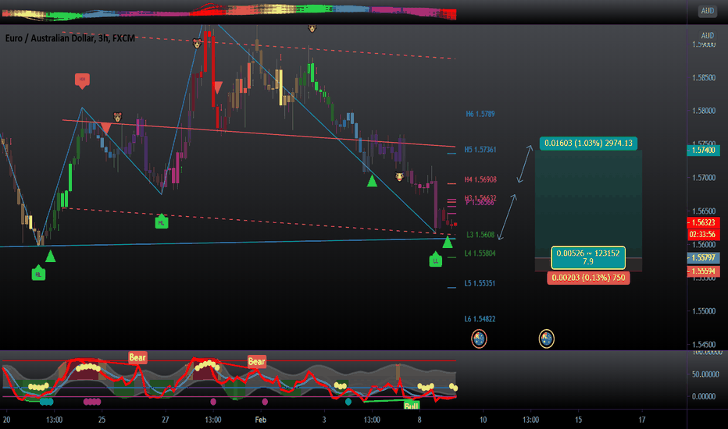Viewport: 728px width, 429px height.
Task: Select the profit label 0.01603 (1.03%) 2974.13
Action: (588, 144)
